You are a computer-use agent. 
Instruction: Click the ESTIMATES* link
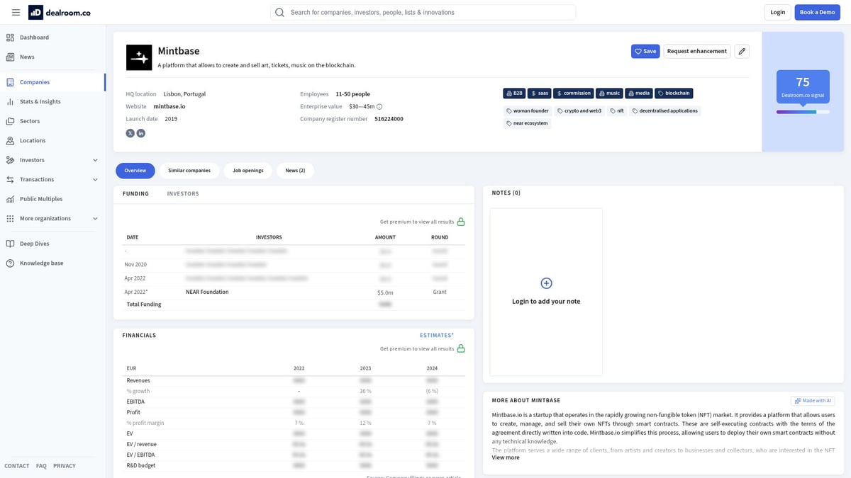(437, 335)
